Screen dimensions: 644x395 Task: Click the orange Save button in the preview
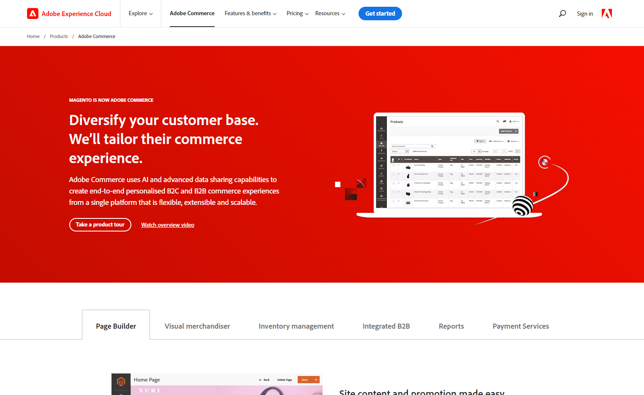[305, 380]
